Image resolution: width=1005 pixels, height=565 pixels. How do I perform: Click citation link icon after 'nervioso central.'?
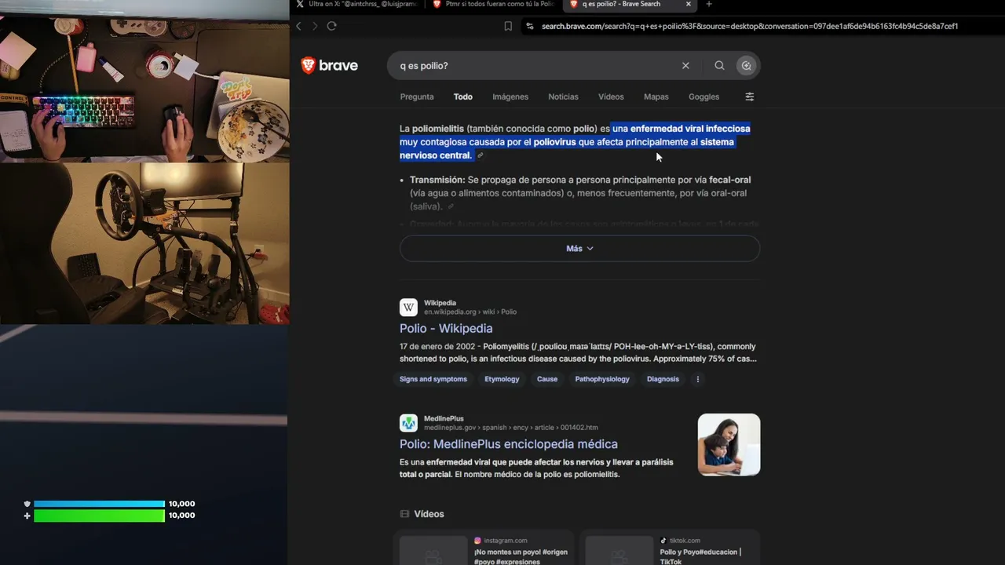tap(481, 155)
